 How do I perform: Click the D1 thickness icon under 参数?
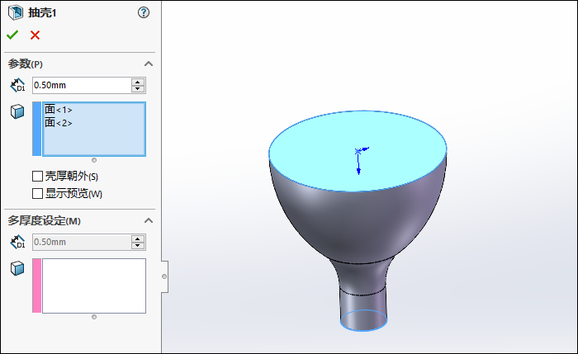point(17,85)
